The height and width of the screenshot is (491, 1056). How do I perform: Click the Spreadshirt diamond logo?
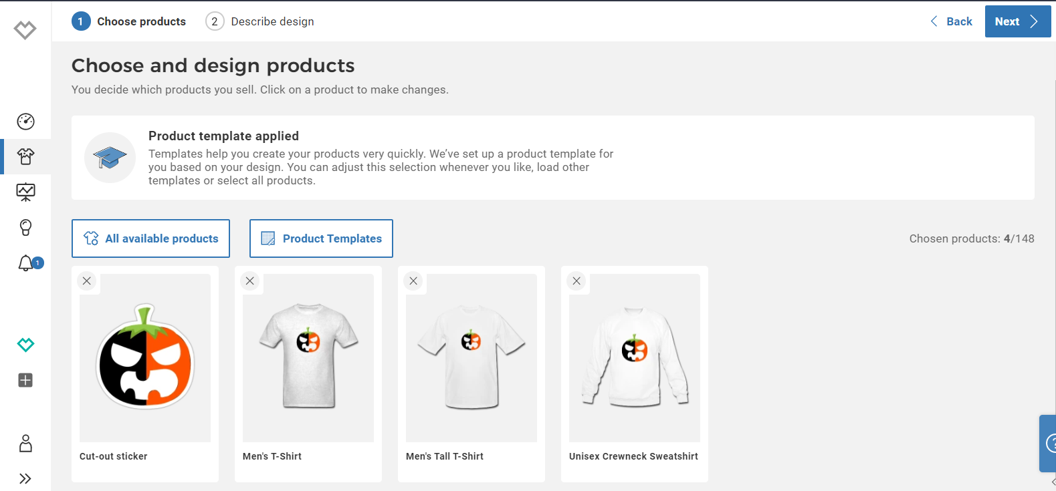pyautogui.click(x=25, y=29)
